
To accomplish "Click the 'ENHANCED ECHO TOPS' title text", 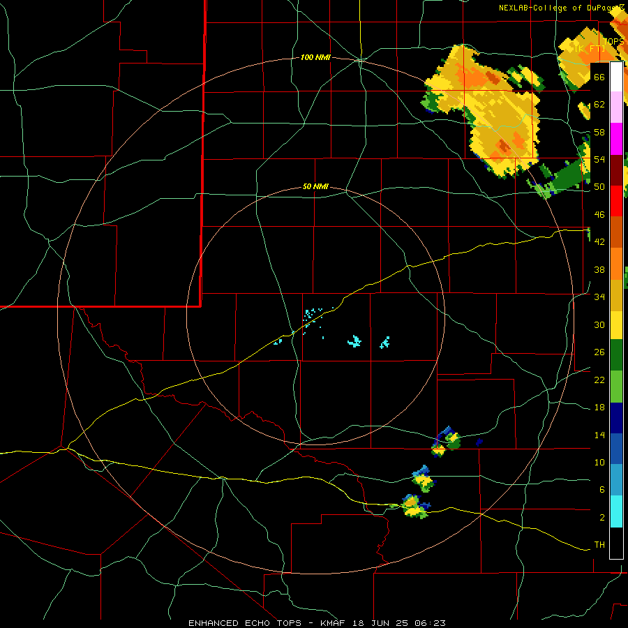I will tap(245, 623).
